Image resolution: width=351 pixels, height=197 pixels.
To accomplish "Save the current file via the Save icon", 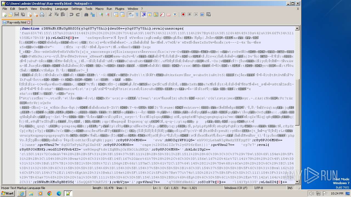I will [x=16, y=15].
